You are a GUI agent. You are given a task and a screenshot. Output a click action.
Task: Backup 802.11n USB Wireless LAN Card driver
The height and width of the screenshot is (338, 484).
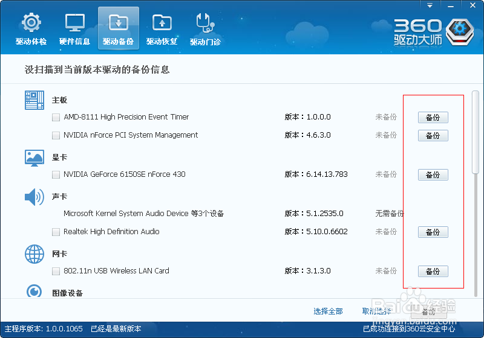(433, 271)
